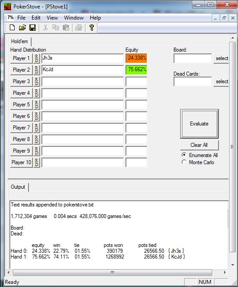This screenshot has height=287, width=238.
Task: Click the Player 2 button
Action: 21,70
